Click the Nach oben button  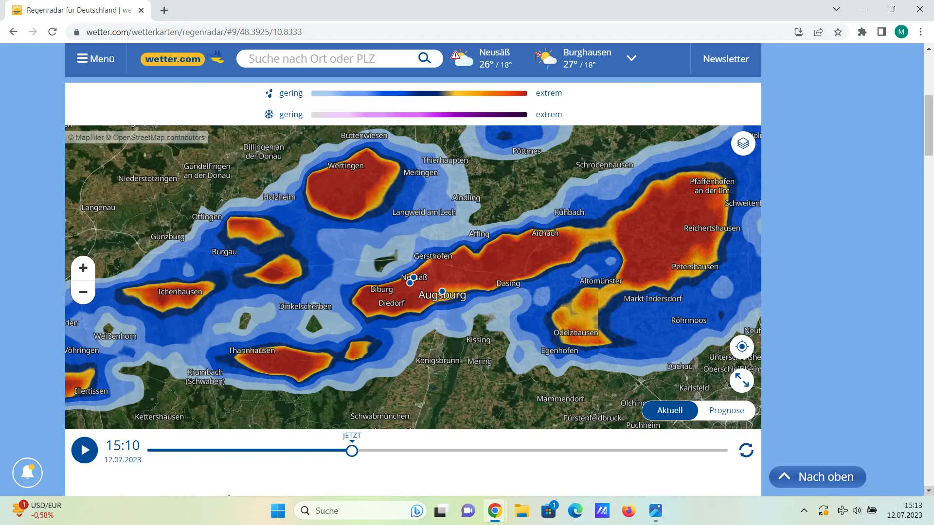817,477
